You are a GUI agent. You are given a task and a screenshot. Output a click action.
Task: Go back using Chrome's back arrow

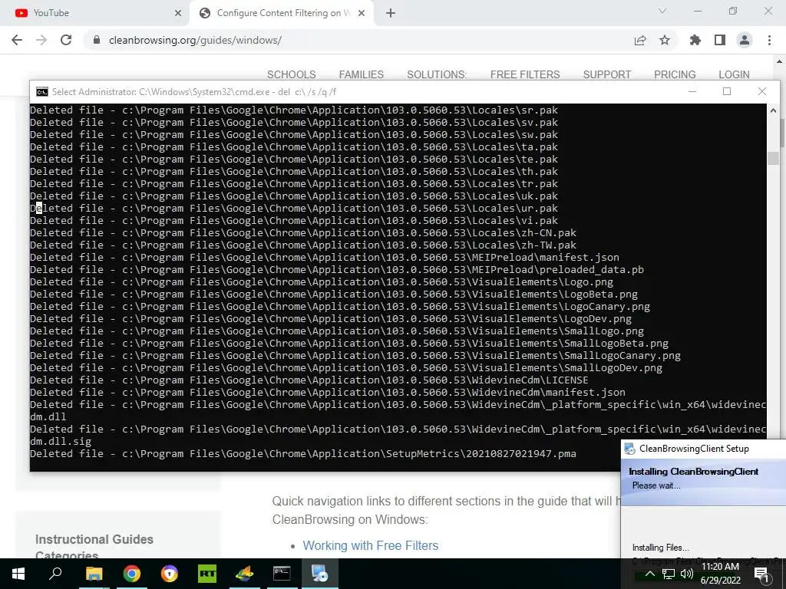17,40
